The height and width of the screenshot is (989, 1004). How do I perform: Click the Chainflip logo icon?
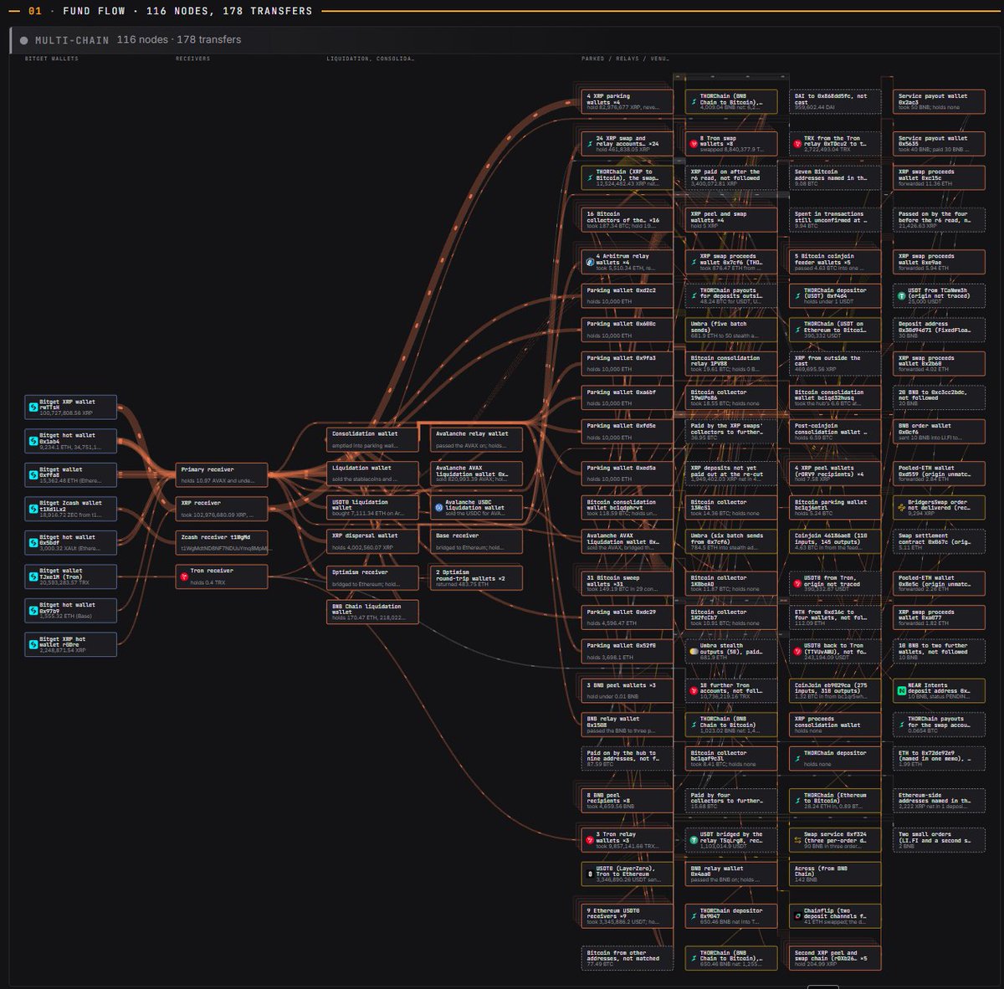point(797,916)
